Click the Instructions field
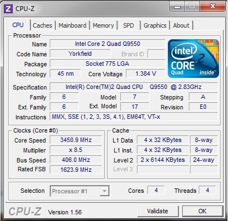228x221 pixels. click(x=134, y=117)
